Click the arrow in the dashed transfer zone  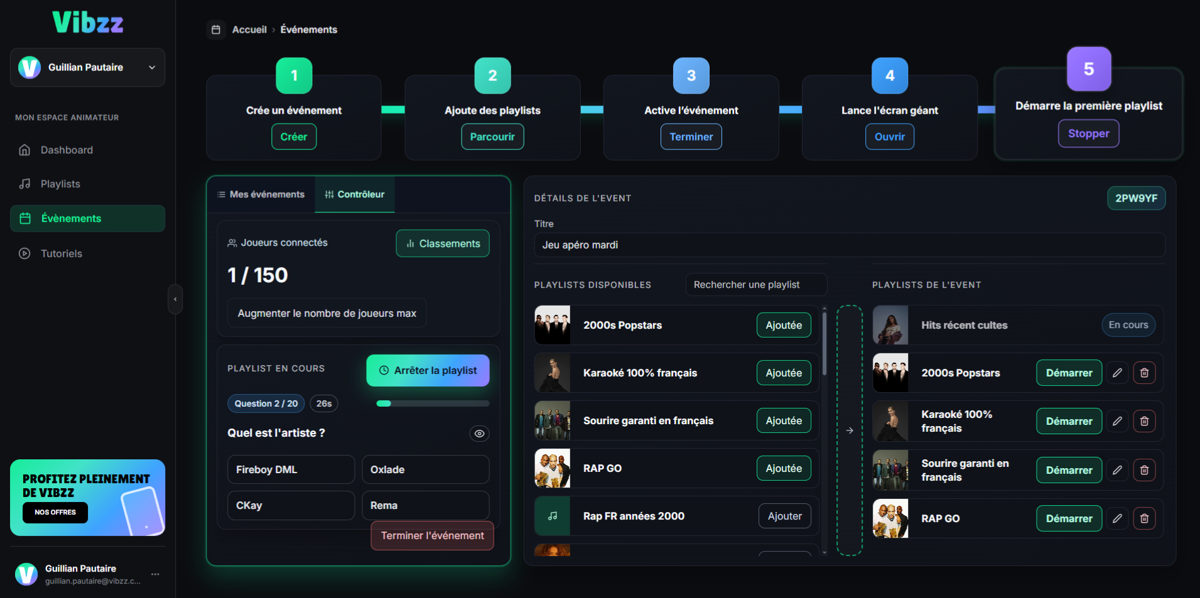coord(850,430)
